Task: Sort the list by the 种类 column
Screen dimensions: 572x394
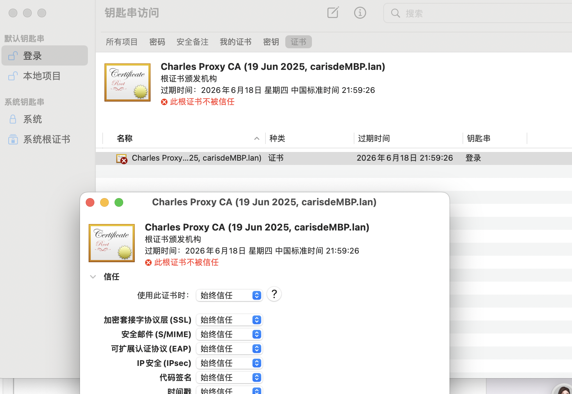Action: pos(277,138)
